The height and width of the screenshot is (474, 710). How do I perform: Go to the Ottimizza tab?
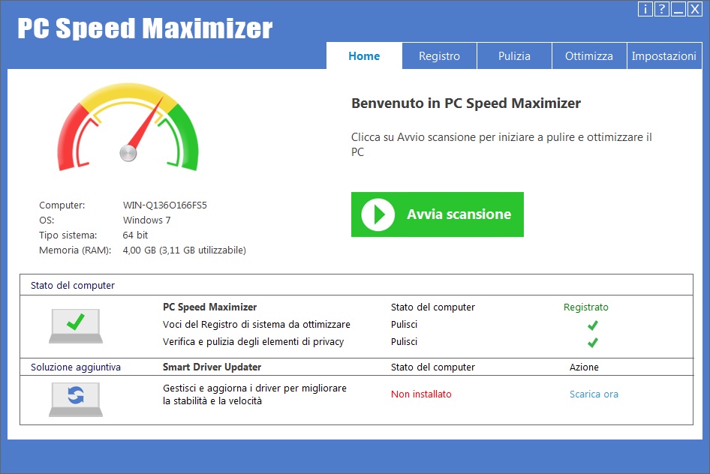point(589,56)
